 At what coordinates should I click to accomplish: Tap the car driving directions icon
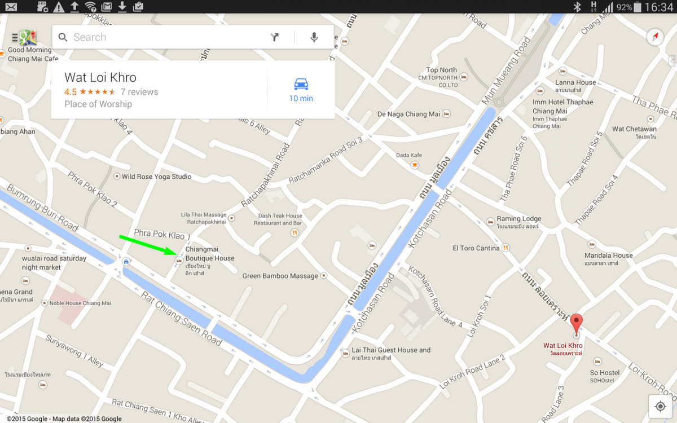(x=301, y=85)
